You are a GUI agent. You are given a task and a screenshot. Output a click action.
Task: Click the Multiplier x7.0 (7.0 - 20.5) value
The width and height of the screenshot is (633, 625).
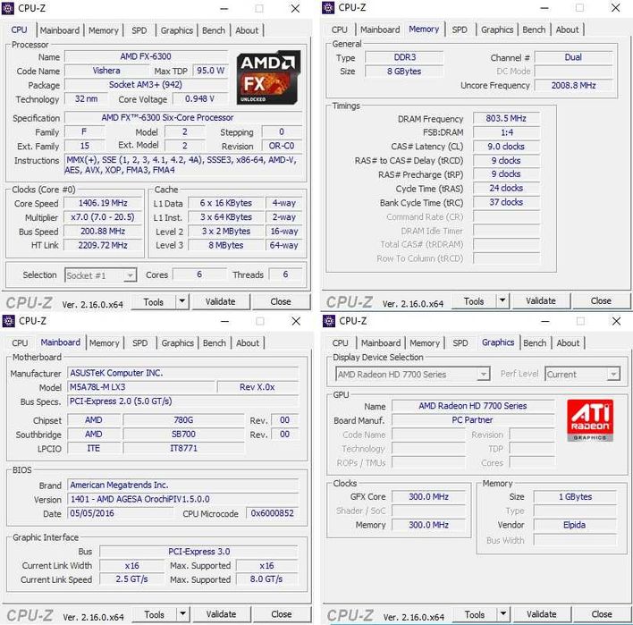(x=103, y=217)
